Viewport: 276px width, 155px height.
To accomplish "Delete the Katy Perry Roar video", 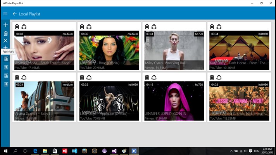I will 82,27.
